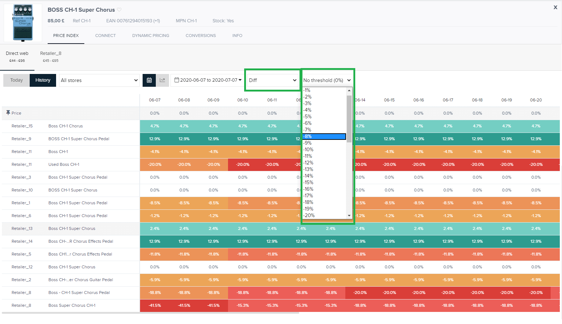The width and height of the screenshot is (562, 324).
Task: Toggle to the History view
Action: [x=43, y=80]
